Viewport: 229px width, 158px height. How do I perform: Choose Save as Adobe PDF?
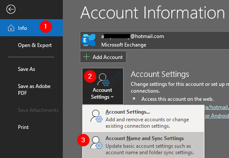[34, 90]
